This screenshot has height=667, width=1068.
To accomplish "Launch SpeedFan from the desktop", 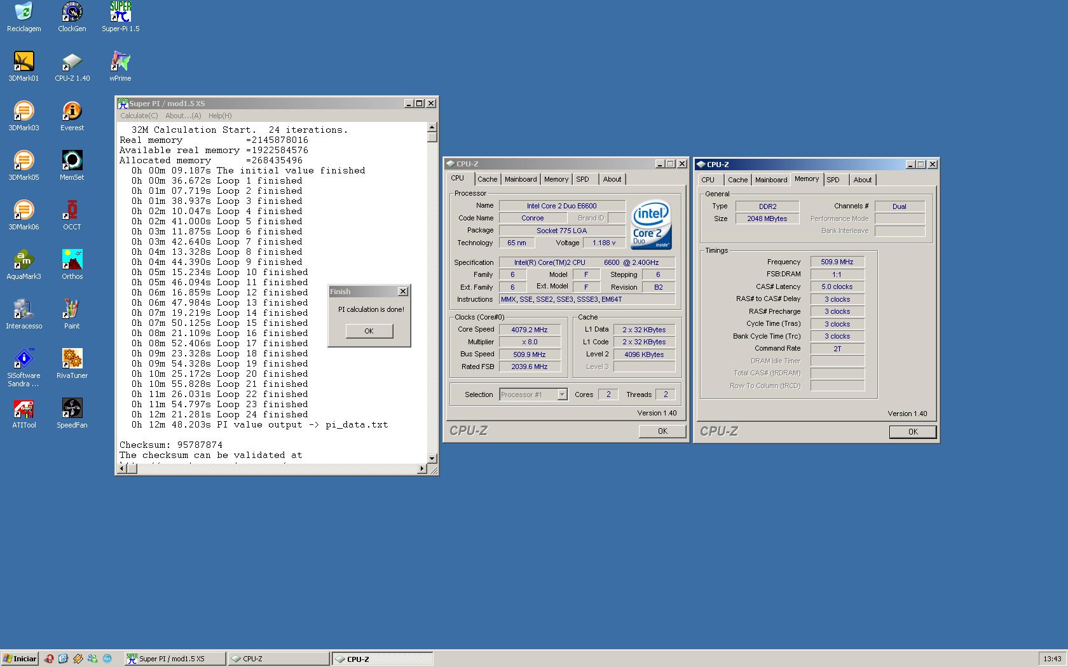I will coord(72,413).
